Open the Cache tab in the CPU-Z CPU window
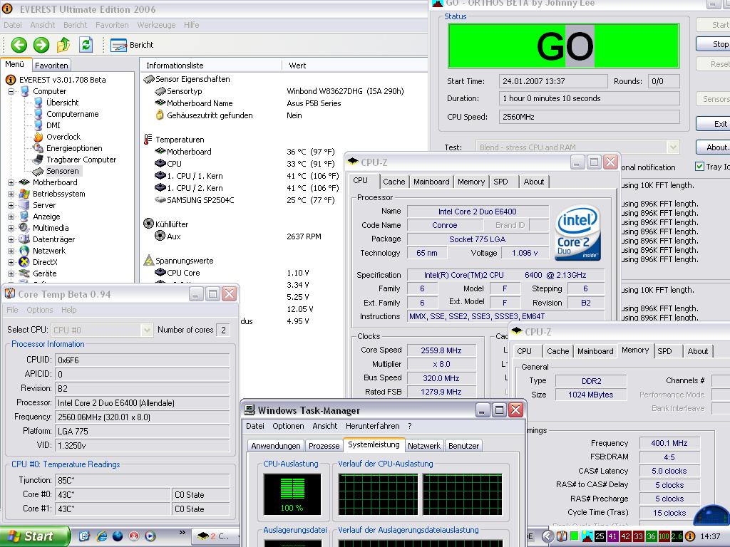 click(x=394, y=182)
